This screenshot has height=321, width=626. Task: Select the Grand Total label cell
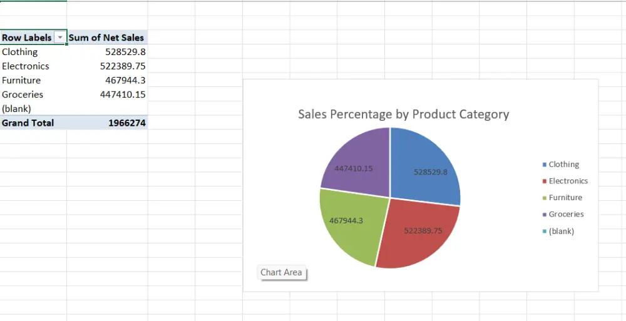pyautogui.click(x=28, y=123)
